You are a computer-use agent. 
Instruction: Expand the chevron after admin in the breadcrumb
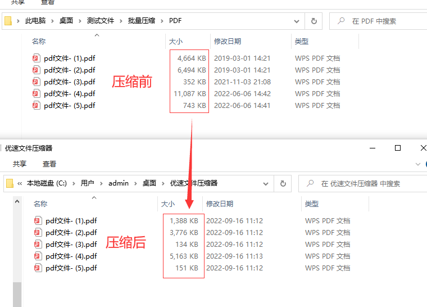pos(135,183)
